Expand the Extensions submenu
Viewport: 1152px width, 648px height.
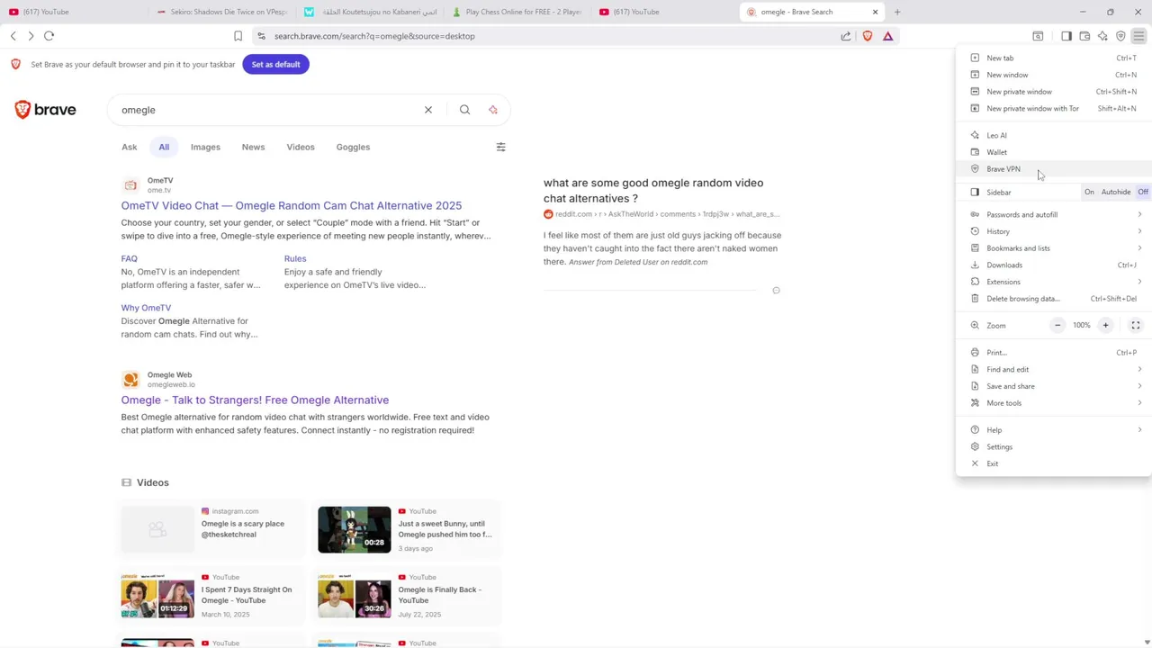point(1054,282)
